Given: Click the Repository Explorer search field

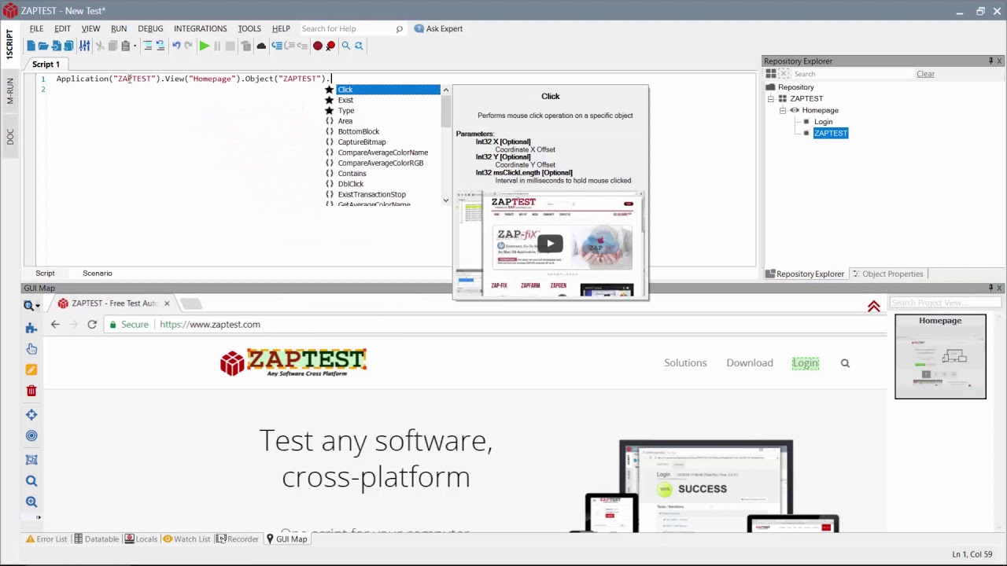Looking at the screenshot, I should point(853,74).
